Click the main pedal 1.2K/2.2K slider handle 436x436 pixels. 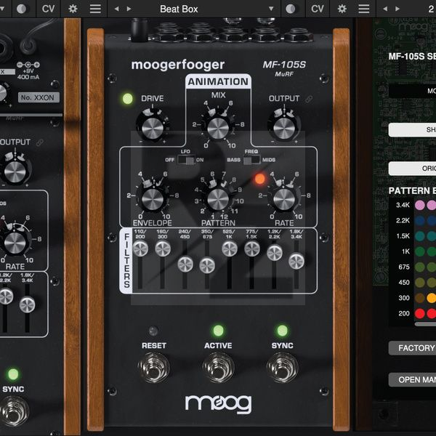[x=275, y=253]
